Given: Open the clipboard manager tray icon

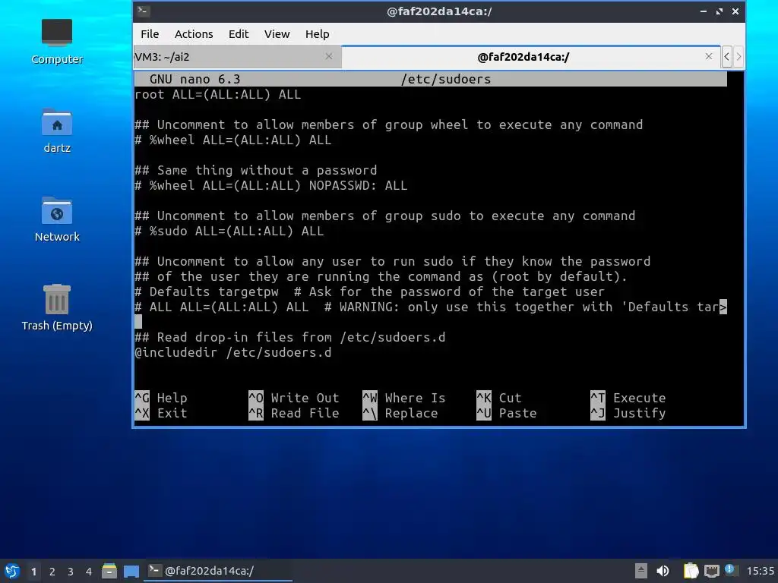Looking at the screenshot, I should click(x=691, y=571).
